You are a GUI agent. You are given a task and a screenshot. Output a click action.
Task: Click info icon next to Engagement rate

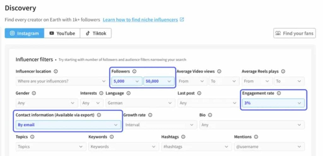click(279, 93)
